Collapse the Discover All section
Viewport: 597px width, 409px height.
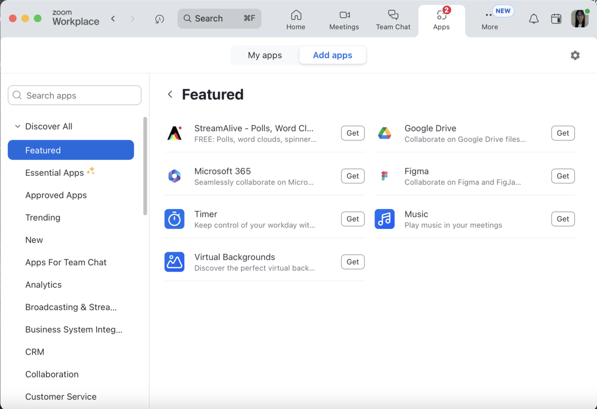point(18,126)
